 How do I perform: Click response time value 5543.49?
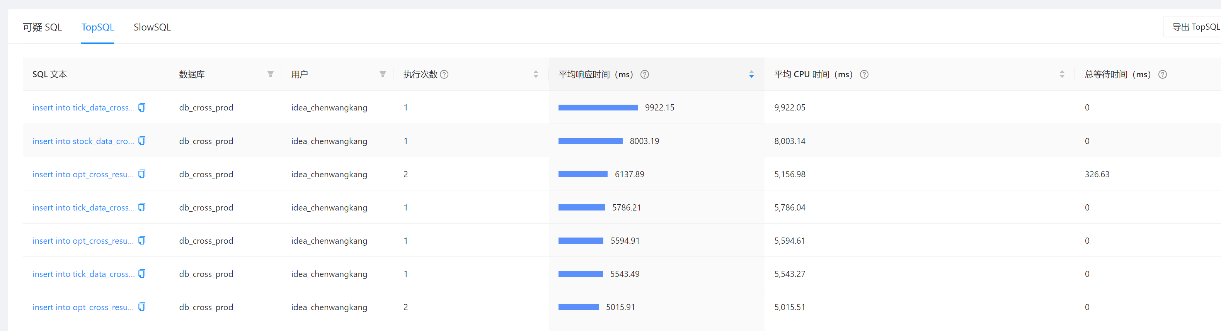tap(625, 274)
